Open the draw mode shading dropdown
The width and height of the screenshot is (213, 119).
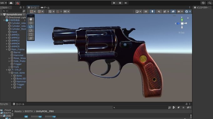click(138, 12)
